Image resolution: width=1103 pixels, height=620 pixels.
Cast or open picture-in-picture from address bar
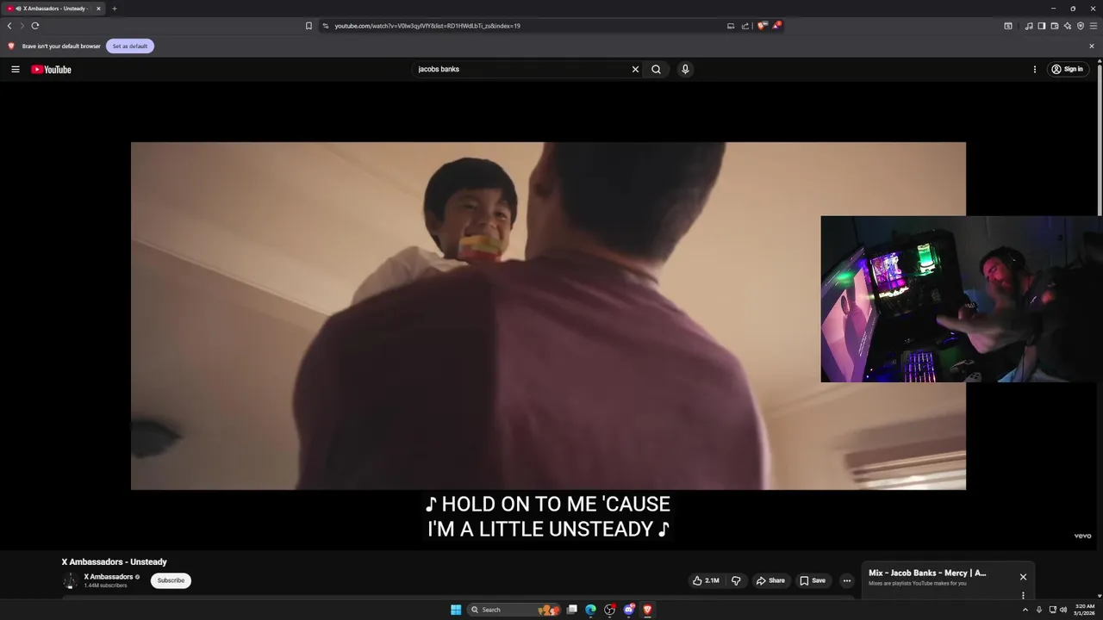coord(731,26)
